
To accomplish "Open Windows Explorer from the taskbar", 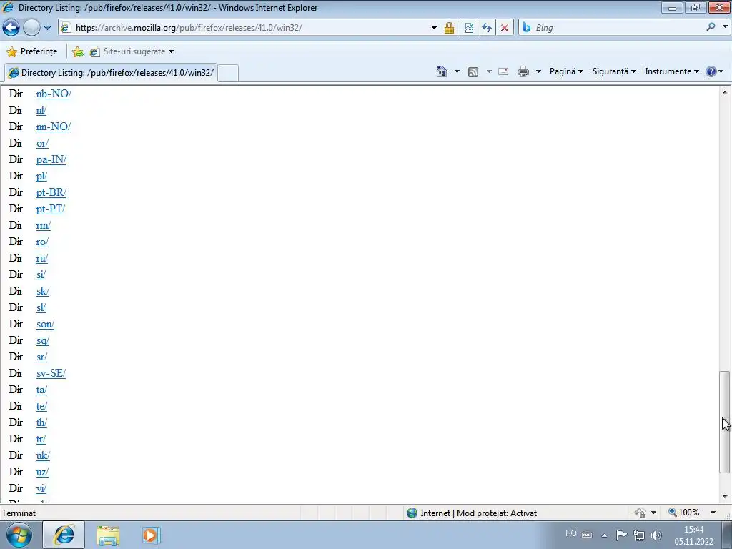I will (x=108, y=535).
